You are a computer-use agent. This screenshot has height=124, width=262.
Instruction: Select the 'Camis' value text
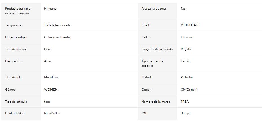185,61
